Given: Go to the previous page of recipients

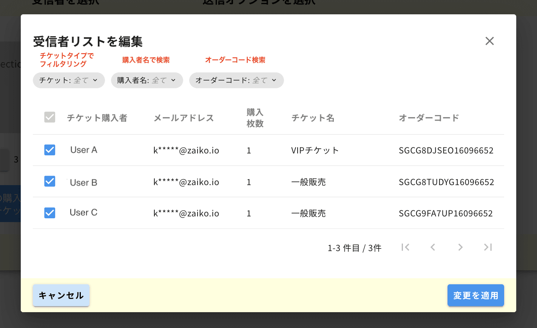Looking at the screenshot, I should (x=433, y=247).
